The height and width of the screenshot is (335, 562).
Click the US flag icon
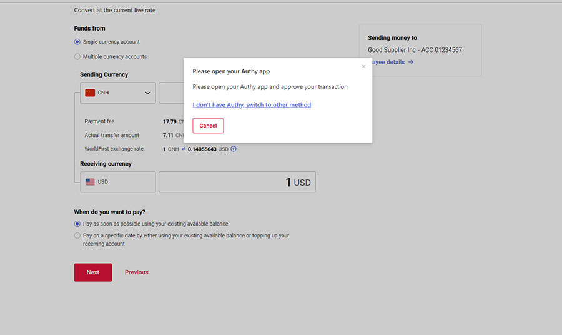[x=90, y=182]
